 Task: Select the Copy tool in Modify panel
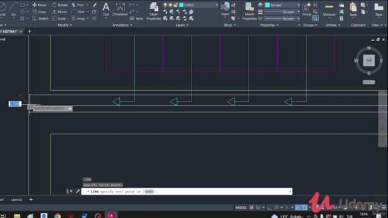click(39, 12)
